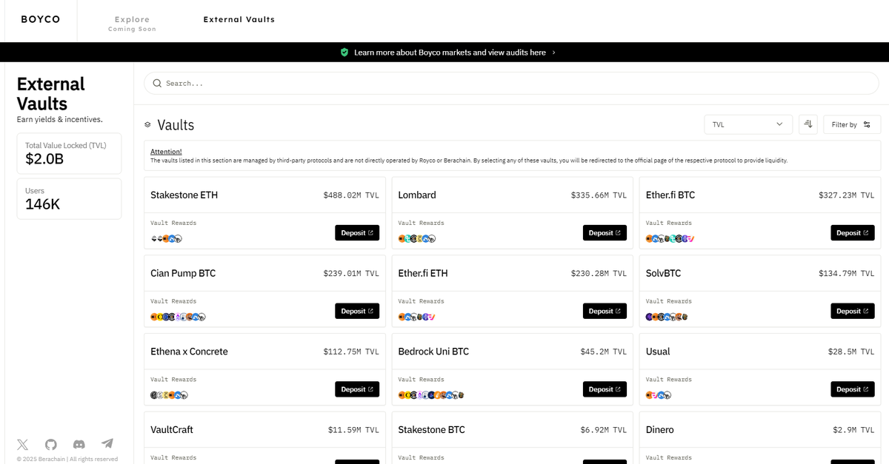Deposit into Ether.fi ETH vault
The width and height of the screenshot is (889, 464).
point(605,312)
